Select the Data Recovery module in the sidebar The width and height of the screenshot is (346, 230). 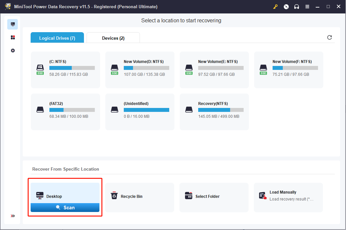coord(13,24)
